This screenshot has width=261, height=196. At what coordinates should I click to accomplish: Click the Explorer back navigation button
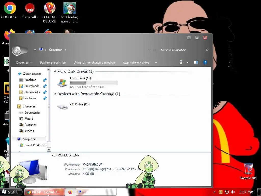click(x=17, y=50)
